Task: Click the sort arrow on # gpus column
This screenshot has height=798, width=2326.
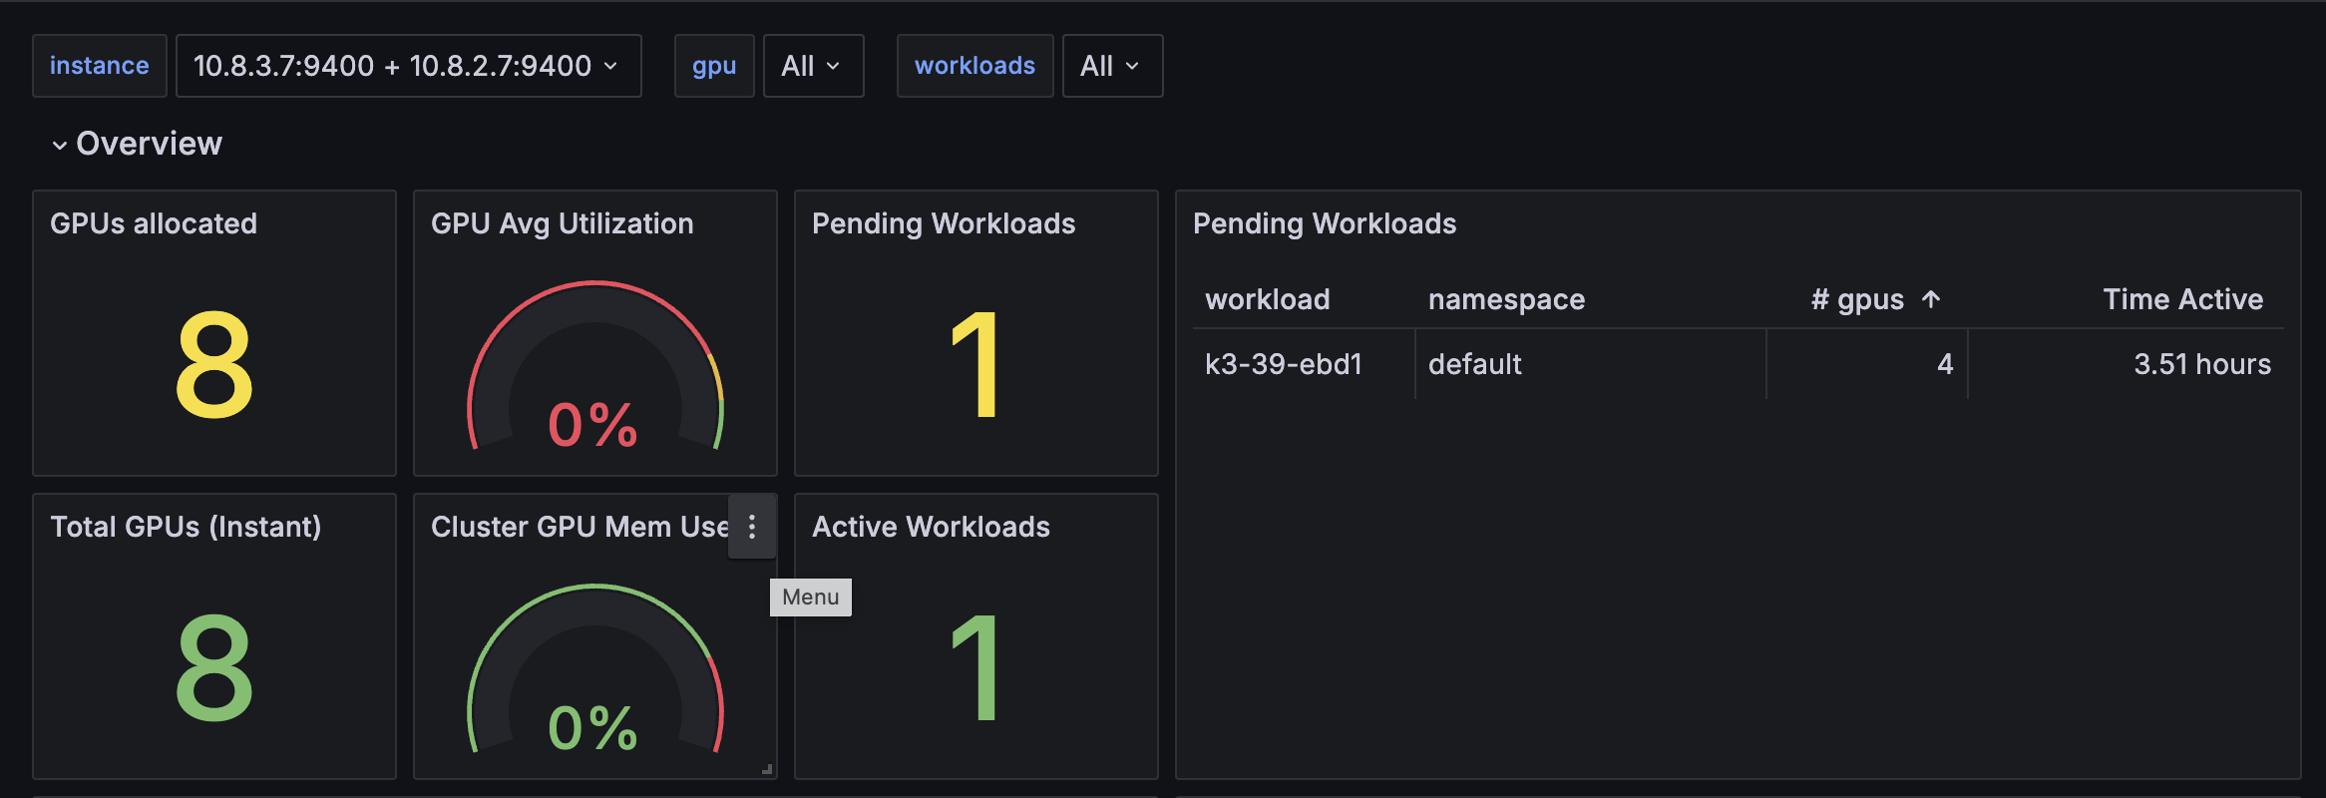Action: tap(1931, 299)
